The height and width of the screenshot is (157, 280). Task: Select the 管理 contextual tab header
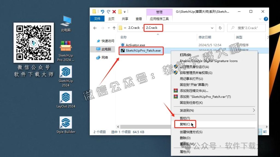tap(159, 12)
